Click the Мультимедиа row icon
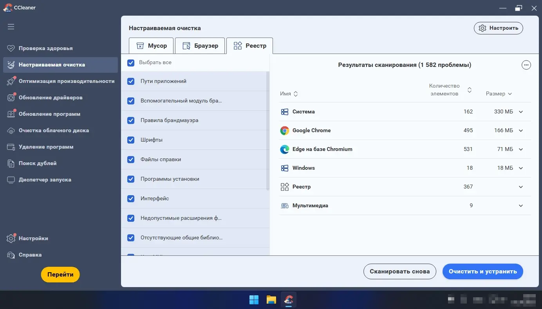 coord(285,206)
